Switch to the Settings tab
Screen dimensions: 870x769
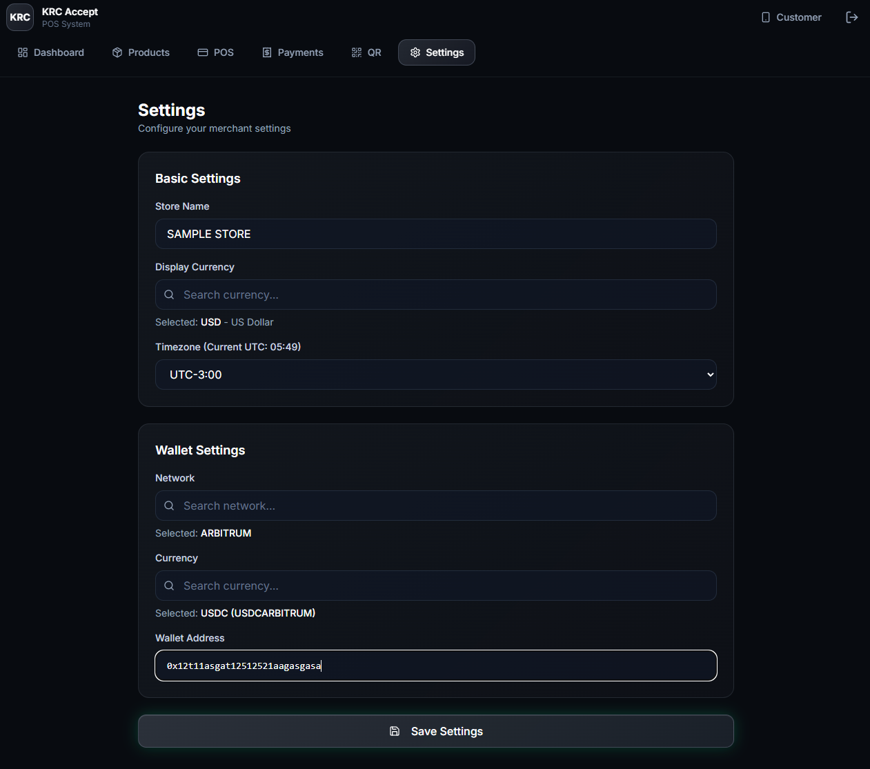point(436,52)
